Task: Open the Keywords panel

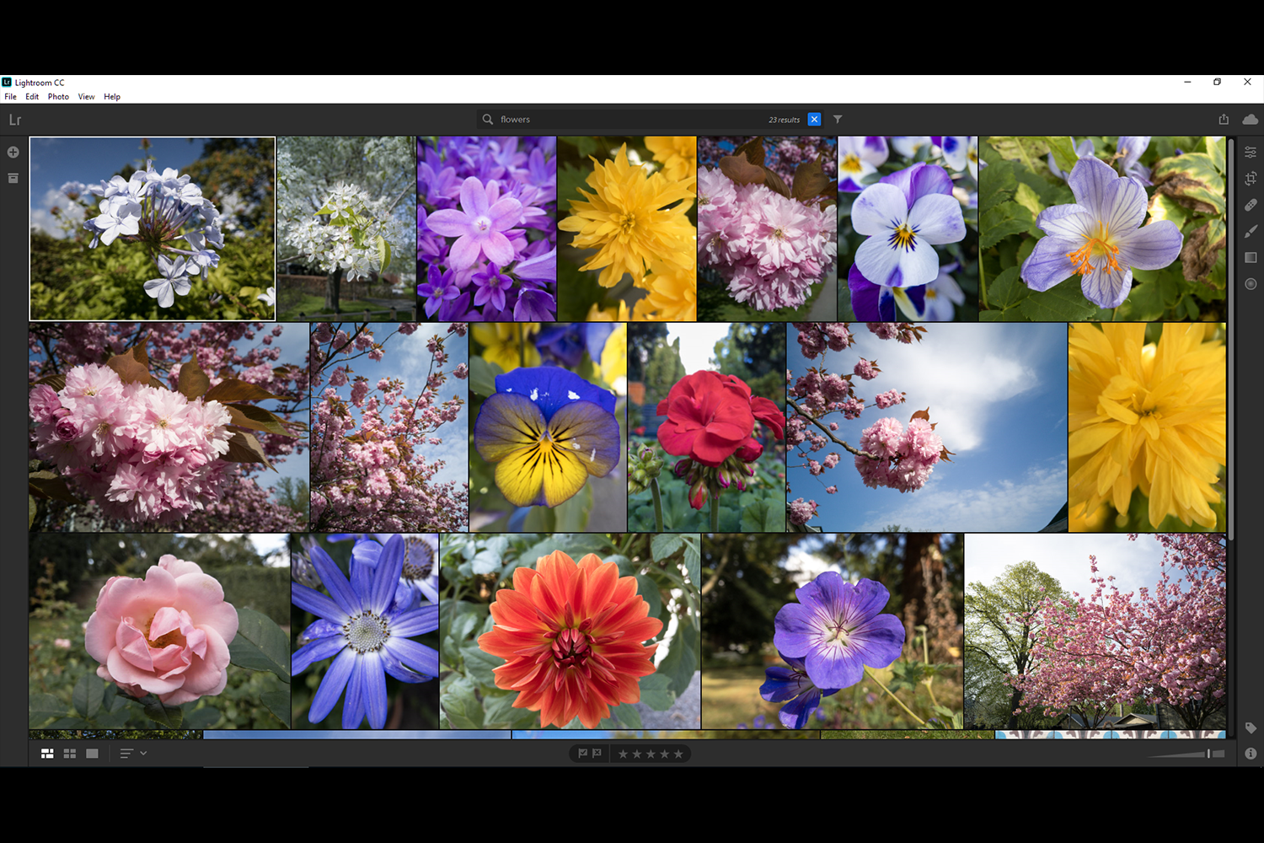Action: [x=1251, y=728]
